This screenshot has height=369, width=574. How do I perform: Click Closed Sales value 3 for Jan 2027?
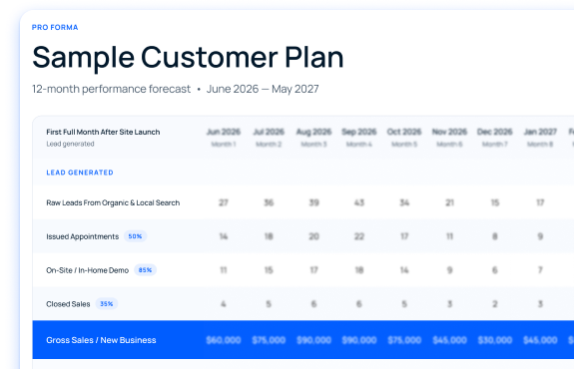pyautogui.click(x=540, y=304)
